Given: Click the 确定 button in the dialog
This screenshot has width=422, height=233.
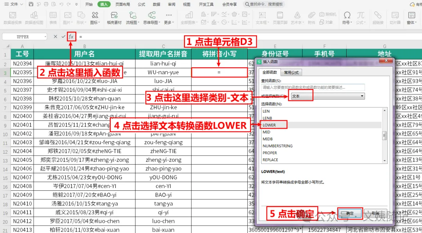Looking at the screenshot, I should click(350, 213).
